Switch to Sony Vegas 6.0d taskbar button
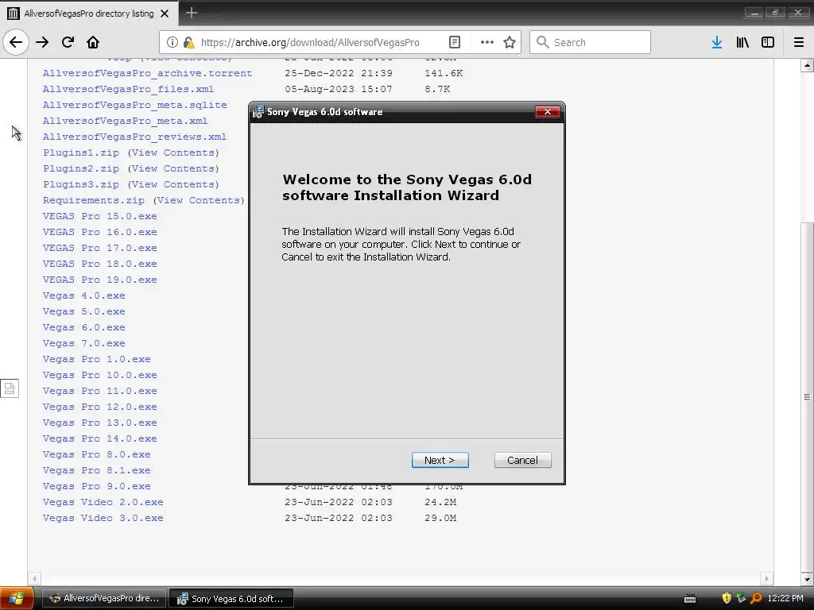The image size is (814, 610). coord(231,598)
